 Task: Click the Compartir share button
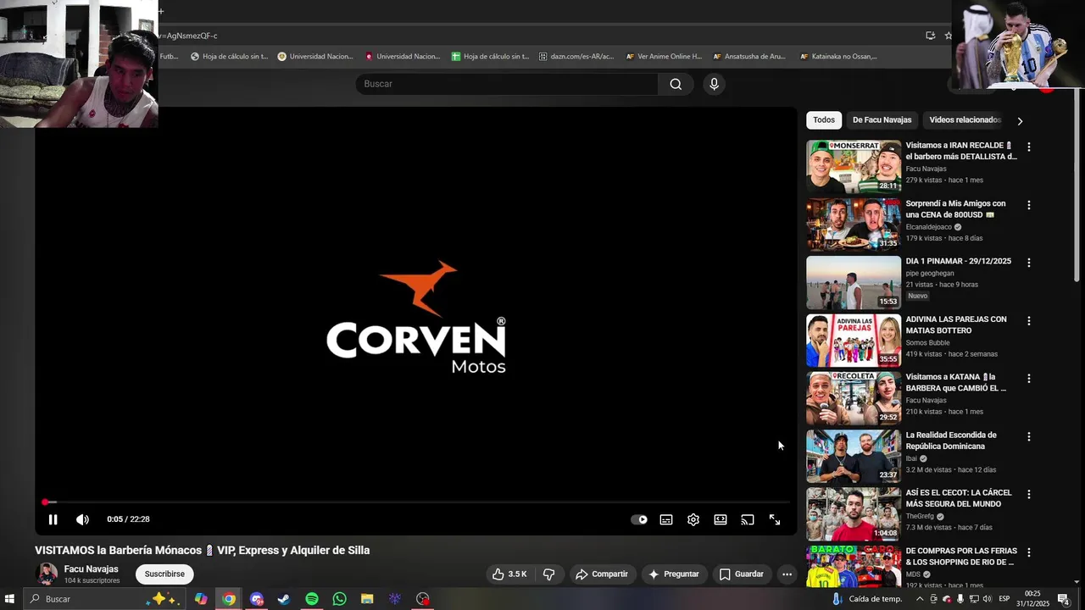coord(602,574)
